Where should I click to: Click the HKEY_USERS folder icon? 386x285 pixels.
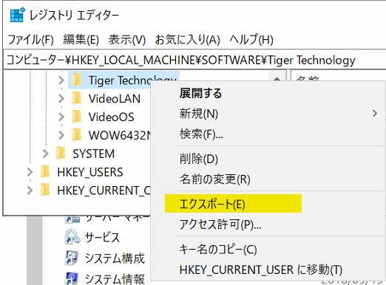45,172
